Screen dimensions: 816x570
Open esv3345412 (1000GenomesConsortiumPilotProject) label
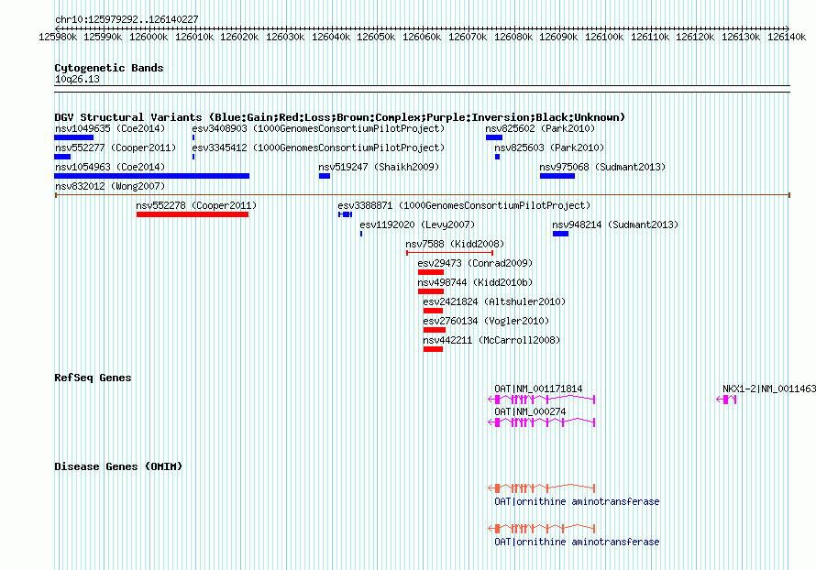click(x=318, y=148)
